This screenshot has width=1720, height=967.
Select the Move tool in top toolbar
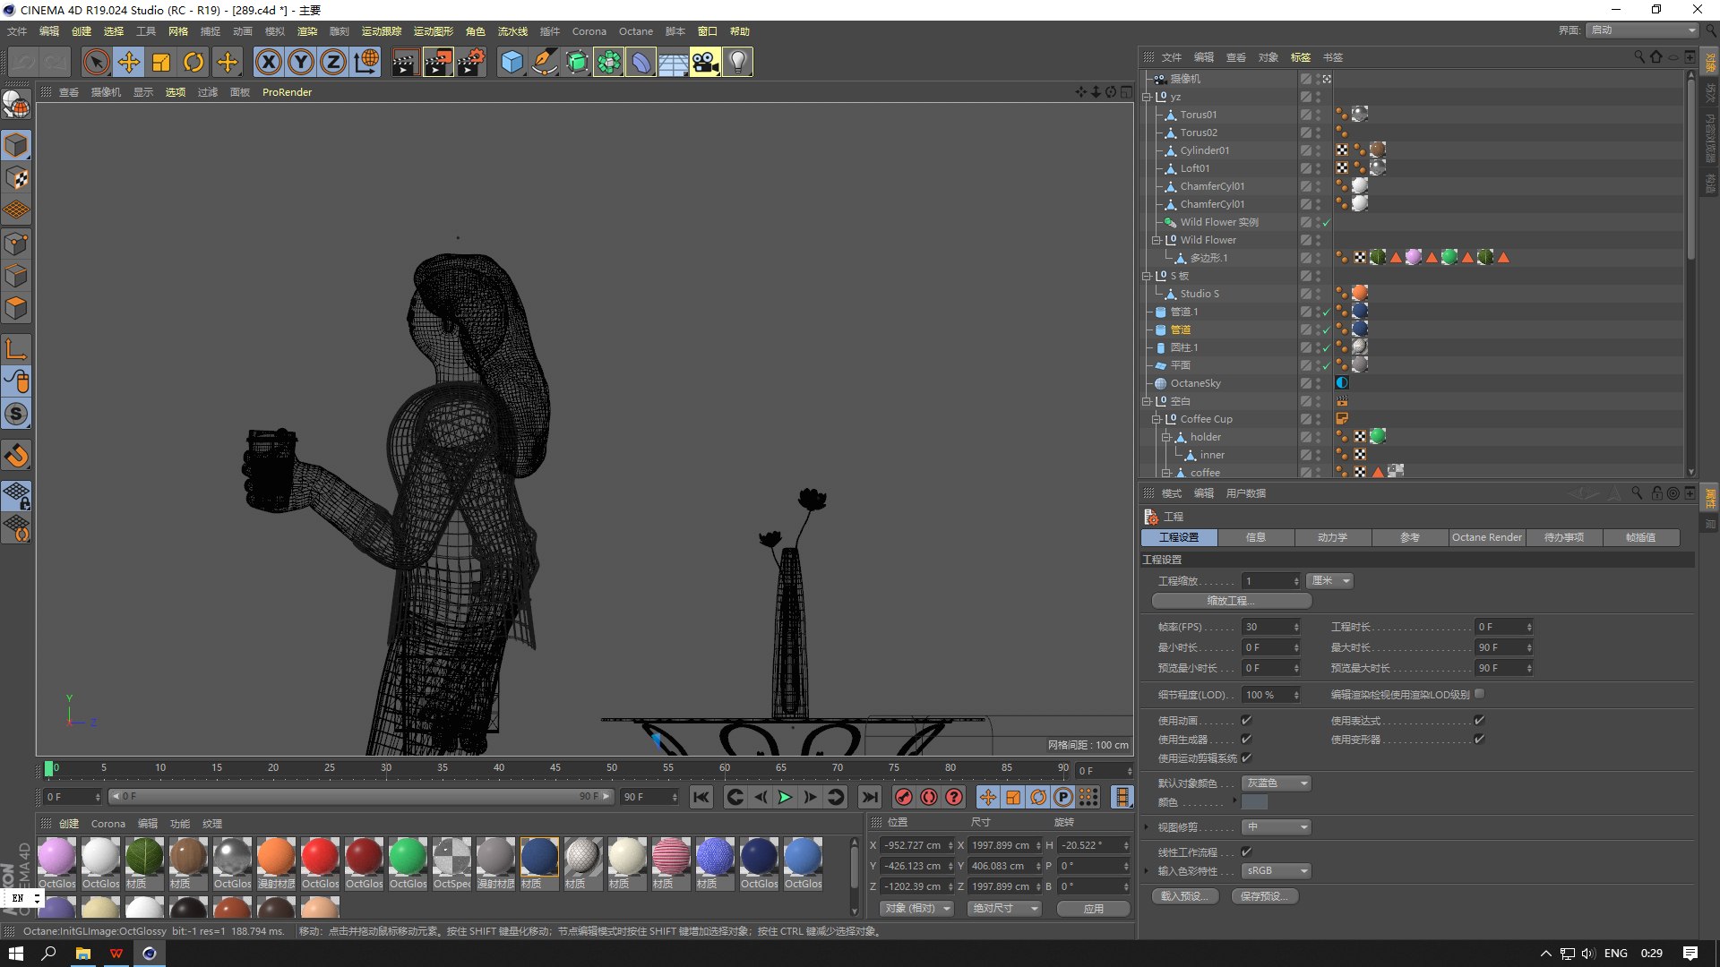129,62
